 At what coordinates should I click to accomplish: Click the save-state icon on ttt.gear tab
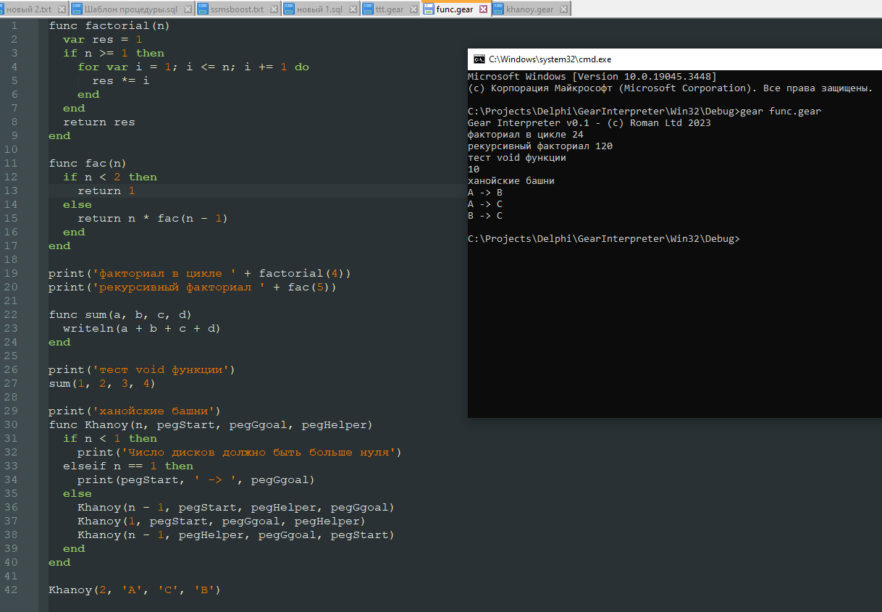[x=368, y=9]
